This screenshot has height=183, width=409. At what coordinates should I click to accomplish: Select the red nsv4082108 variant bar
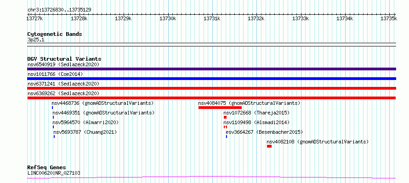(x=269, y=146)
